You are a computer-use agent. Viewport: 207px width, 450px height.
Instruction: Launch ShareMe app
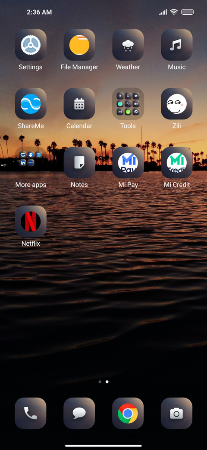pyautogui.click(x=31, y=103)
